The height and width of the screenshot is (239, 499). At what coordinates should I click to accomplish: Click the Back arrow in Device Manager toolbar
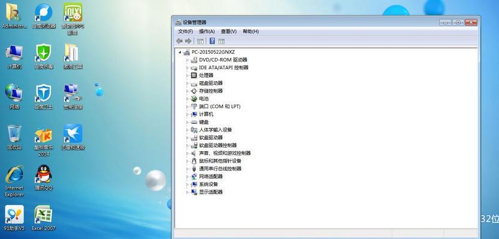[x=180, y=41]
